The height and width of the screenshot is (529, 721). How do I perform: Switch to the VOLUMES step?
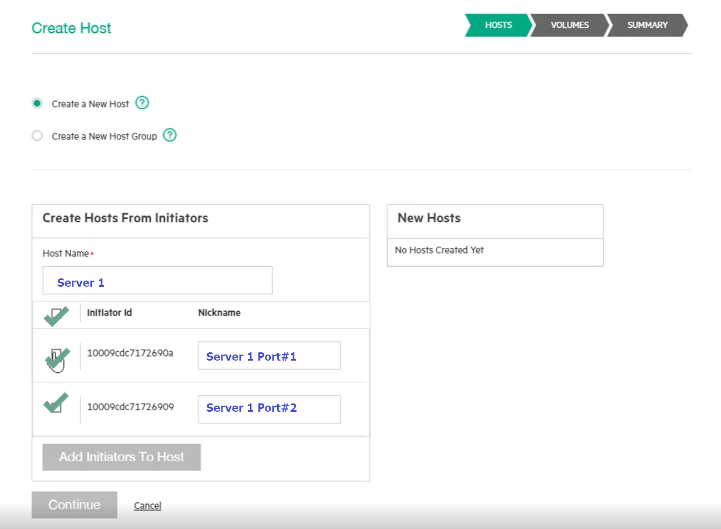(x=569, y=25)
